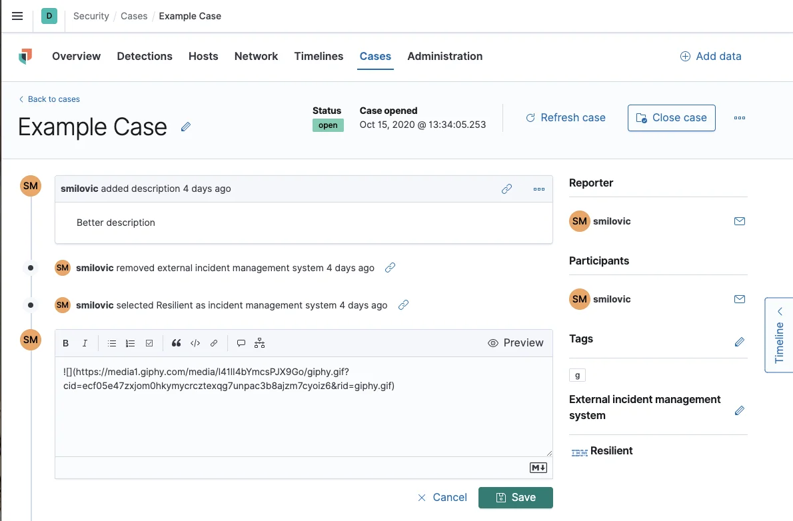Screen dimensions: 793x521
Task: Switch to the Detections tab
Action: (145, 56)
